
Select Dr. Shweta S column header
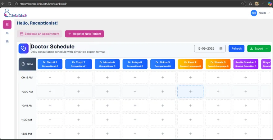point(218,64)
